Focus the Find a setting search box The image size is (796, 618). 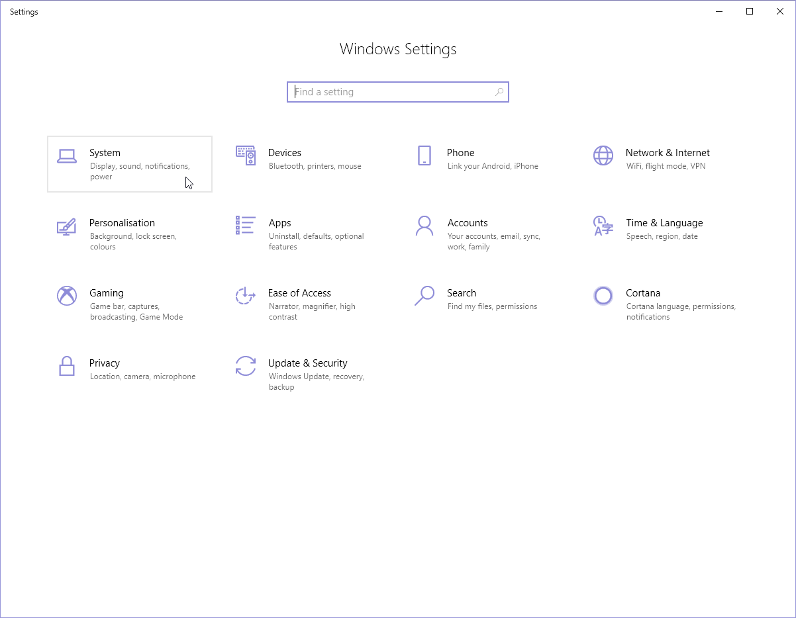pyautogui.click(x=391, y=92)
